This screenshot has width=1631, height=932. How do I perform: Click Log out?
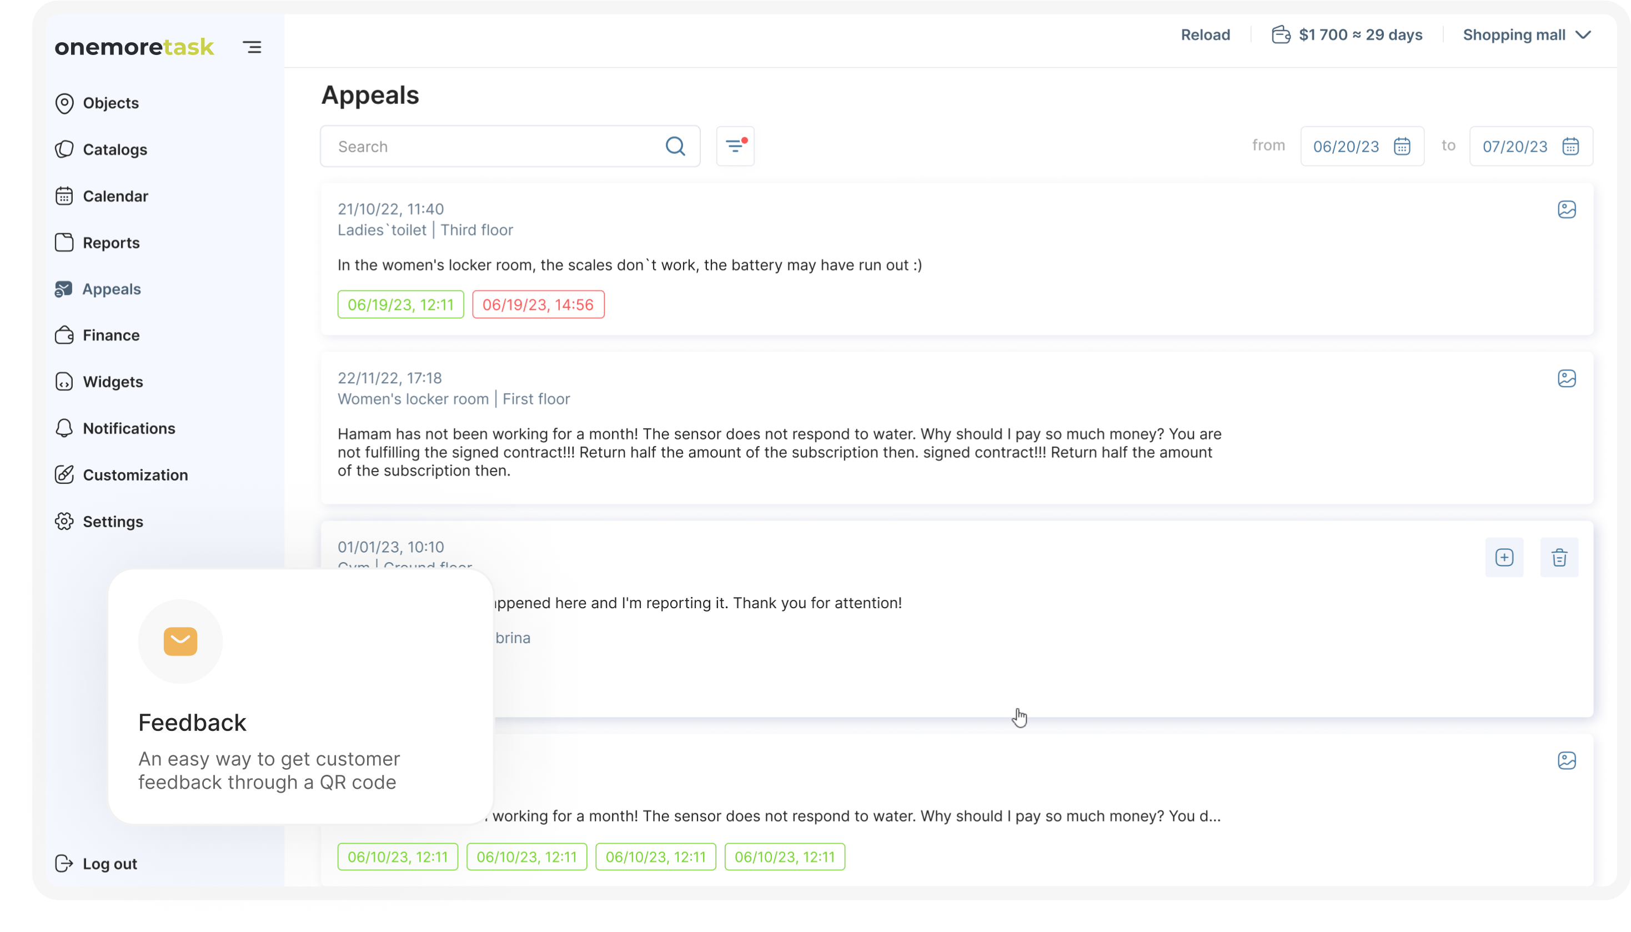point(109,864)
